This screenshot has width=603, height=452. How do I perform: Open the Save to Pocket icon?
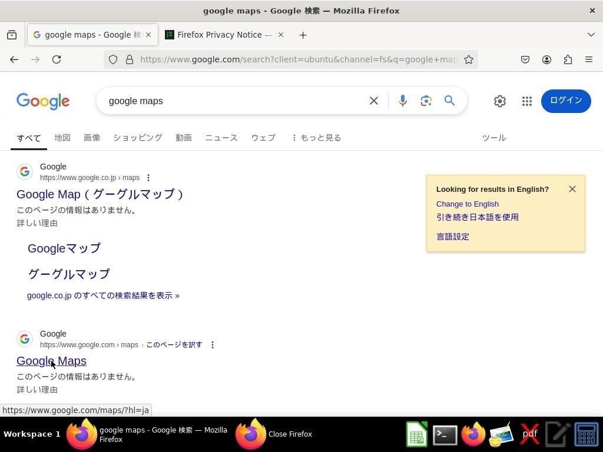[525, 59]
